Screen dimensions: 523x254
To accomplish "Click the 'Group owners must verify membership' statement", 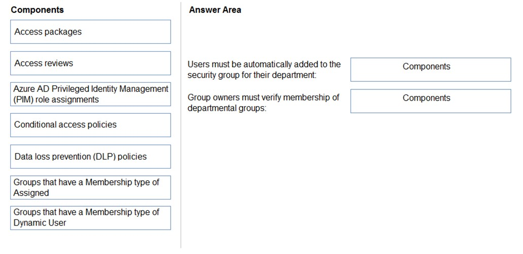I will click(x=264, y=103).
